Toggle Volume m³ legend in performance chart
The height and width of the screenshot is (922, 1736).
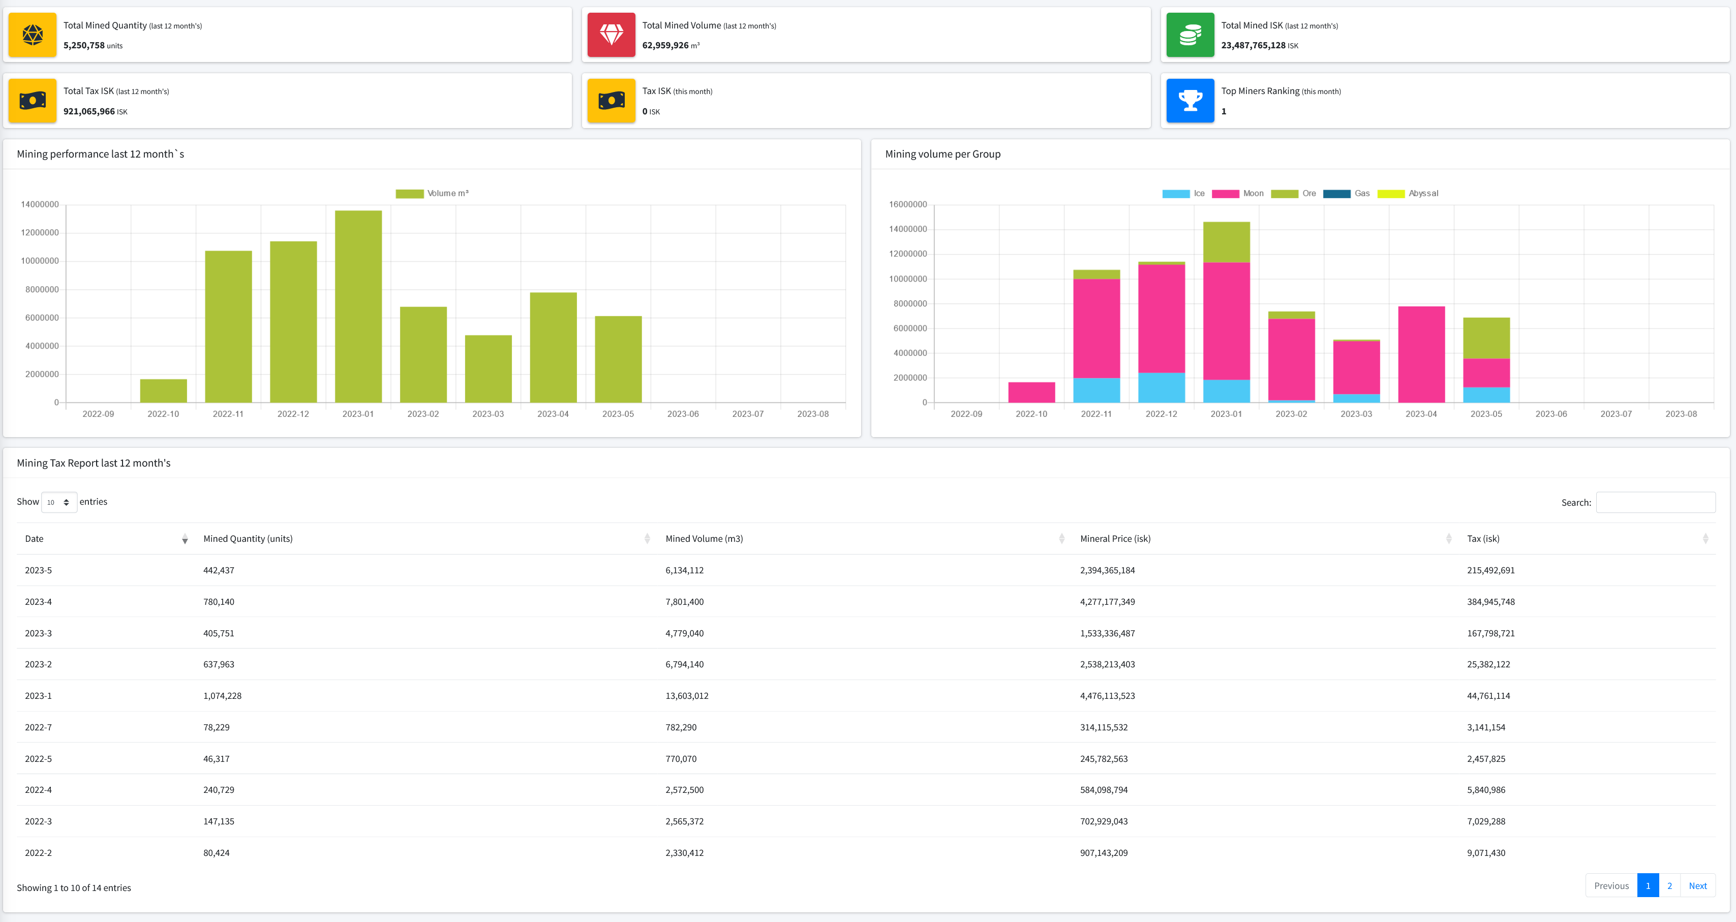coord(432,194)
